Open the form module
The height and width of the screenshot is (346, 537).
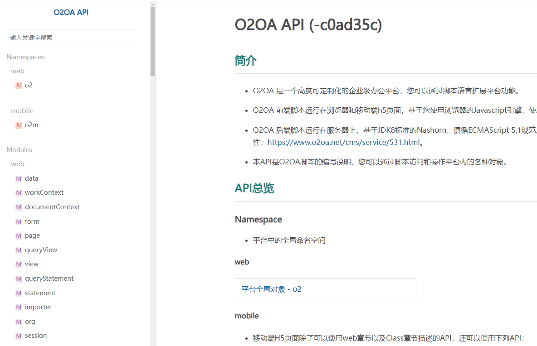[32, 221]
